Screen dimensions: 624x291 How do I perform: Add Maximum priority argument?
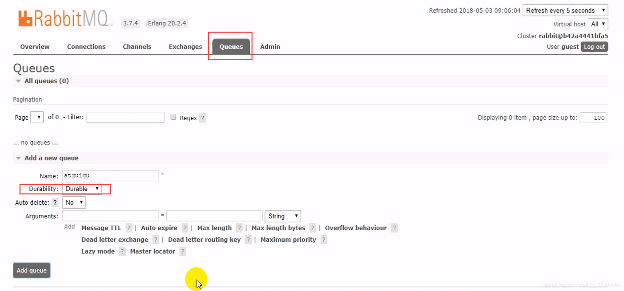(288, 240)
